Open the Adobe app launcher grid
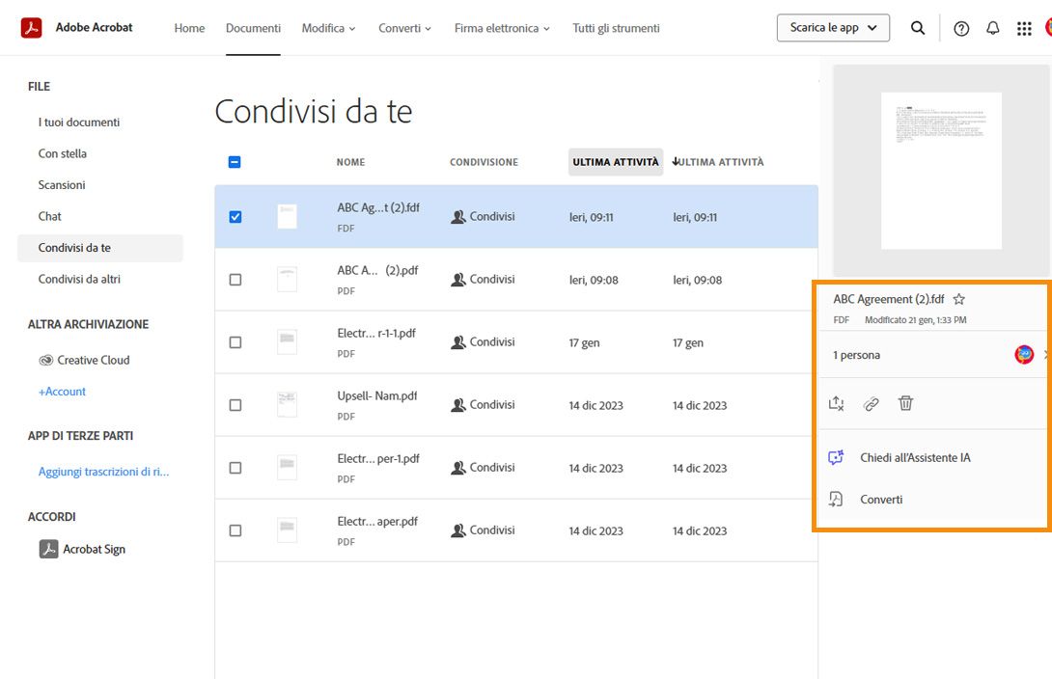 point(1025,28)
